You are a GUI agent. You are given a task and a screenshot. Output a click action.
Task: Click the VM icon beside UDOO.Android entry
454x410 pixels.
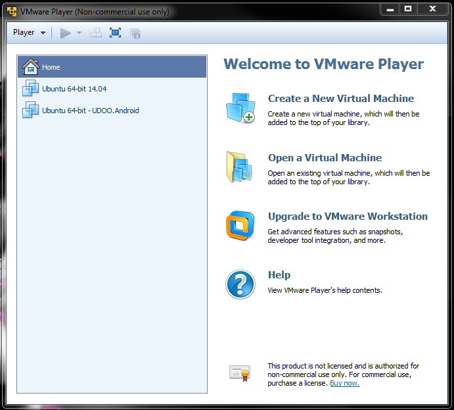coord(30,110)
